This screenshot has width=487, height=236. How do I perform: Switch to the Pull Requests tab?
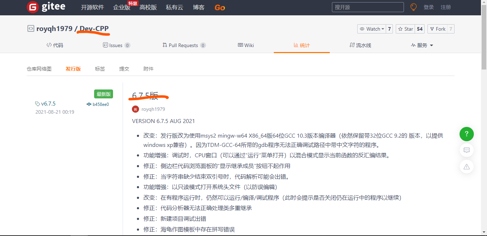click(184, 45)
